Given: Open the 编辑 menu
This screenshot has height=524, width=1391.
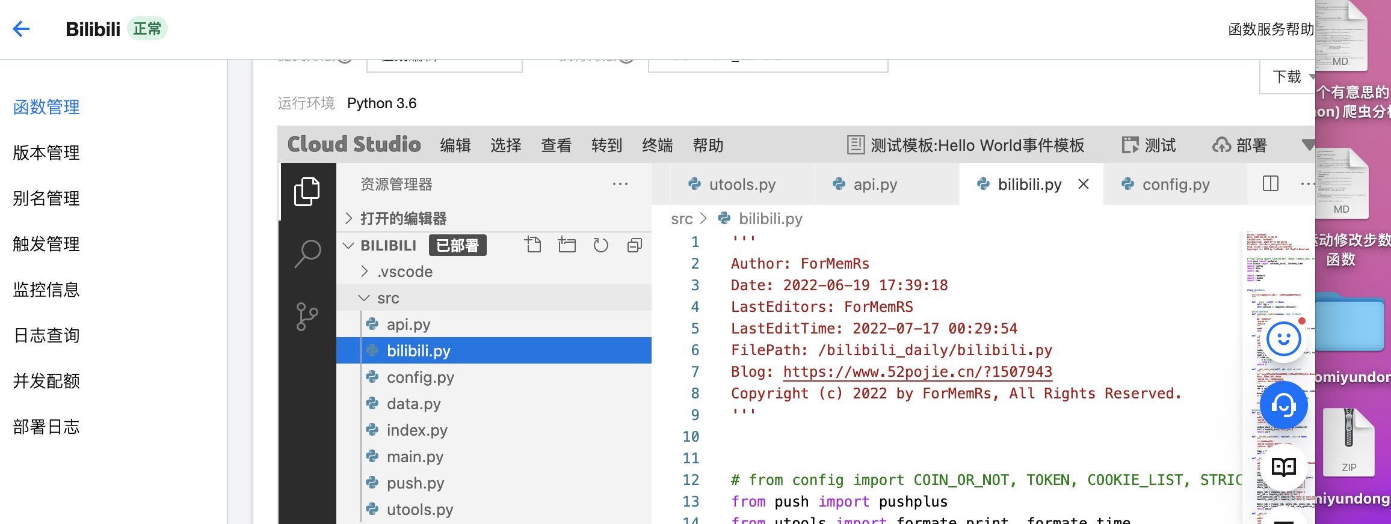Looking at the screenshot, I should [x=455, y=145].
